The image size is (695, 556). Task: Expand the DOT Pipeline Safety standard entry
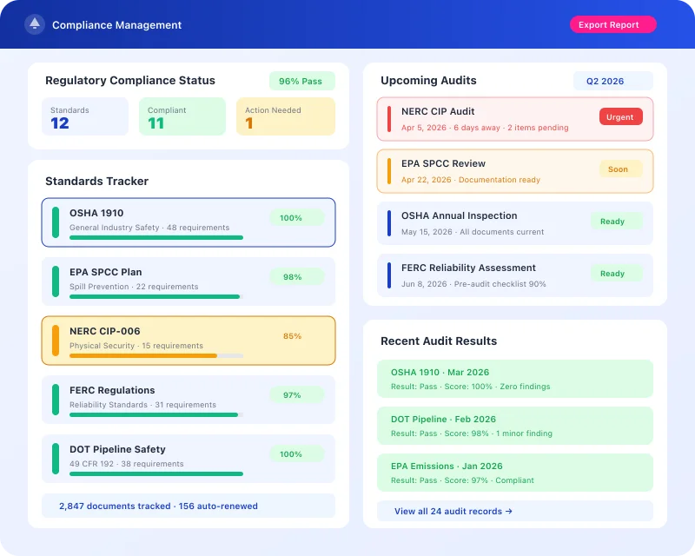[188, 459]
